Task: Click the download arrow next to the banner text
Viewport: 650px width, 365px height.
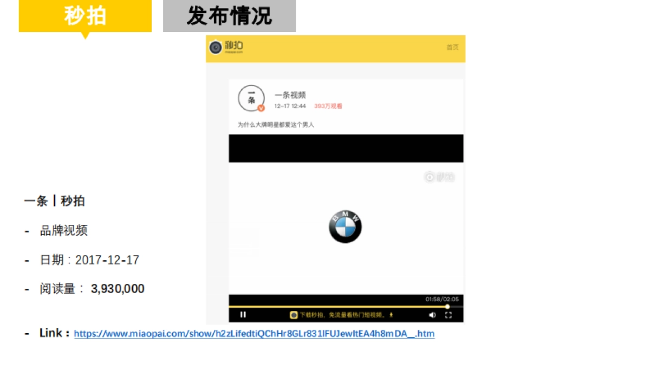Action: (392, 314)
